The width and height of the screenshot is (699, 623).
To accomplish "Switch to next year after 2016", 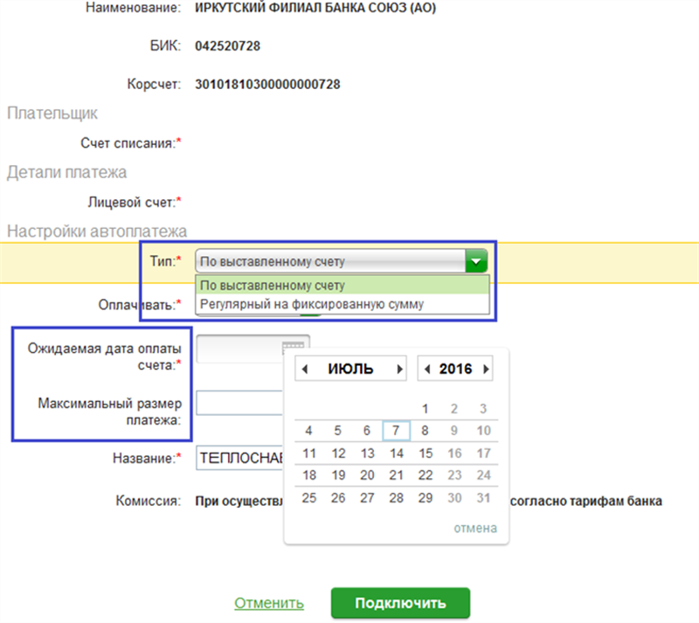I will 486,369.
